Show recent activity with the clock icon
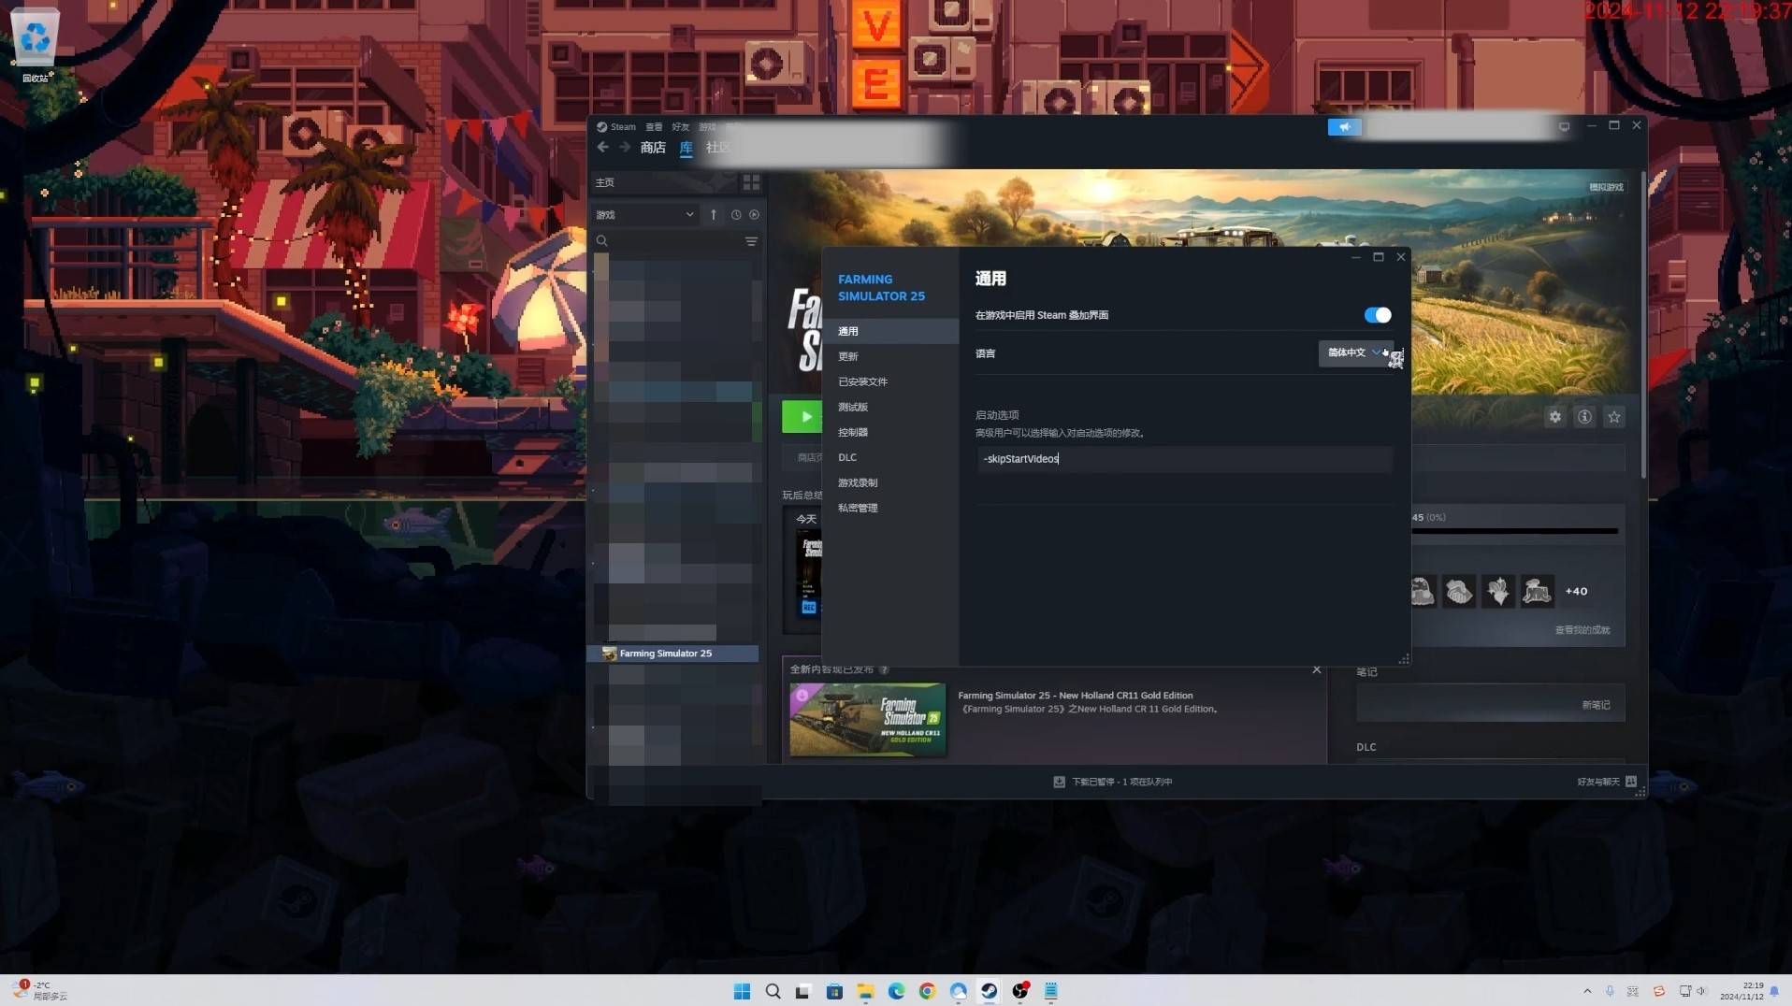This screenshot has height=1006, width=1792. (736, 215)
